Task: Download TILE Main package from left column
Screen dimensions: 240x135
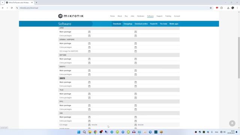Action: point(89,94)
